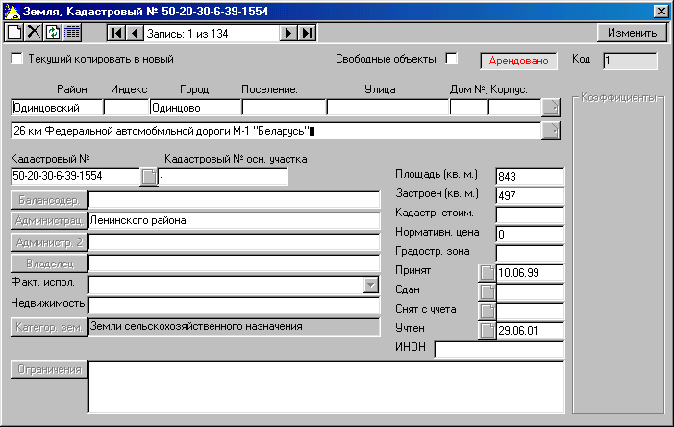Click the Администрац. button
This screenshot has width=674, height=427.
[x=49, y=221]
